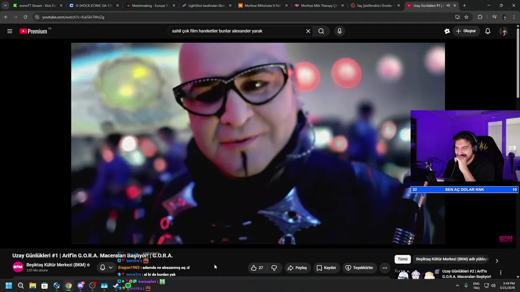Open OBS Studio from the taskbar

coord(92,286)
